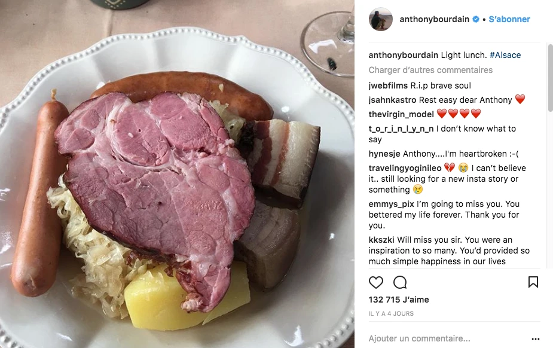Open the t_o_r_i_n_l_y_n_n profile
The image size is (553, 348).
(x=401, y=129)
